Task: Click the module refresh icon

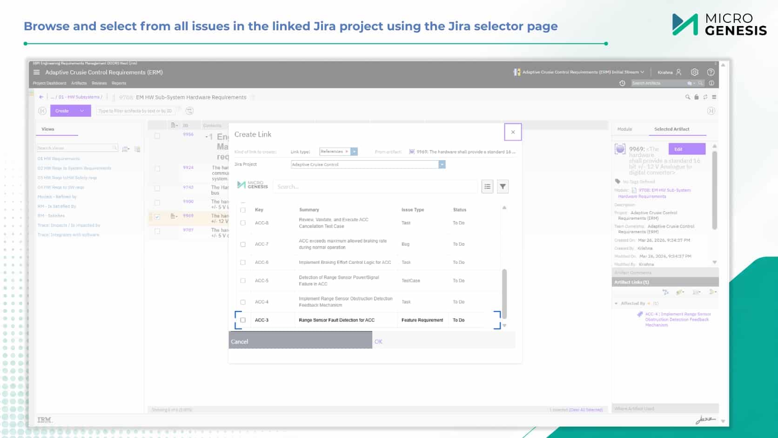Action: click(705, 97)
